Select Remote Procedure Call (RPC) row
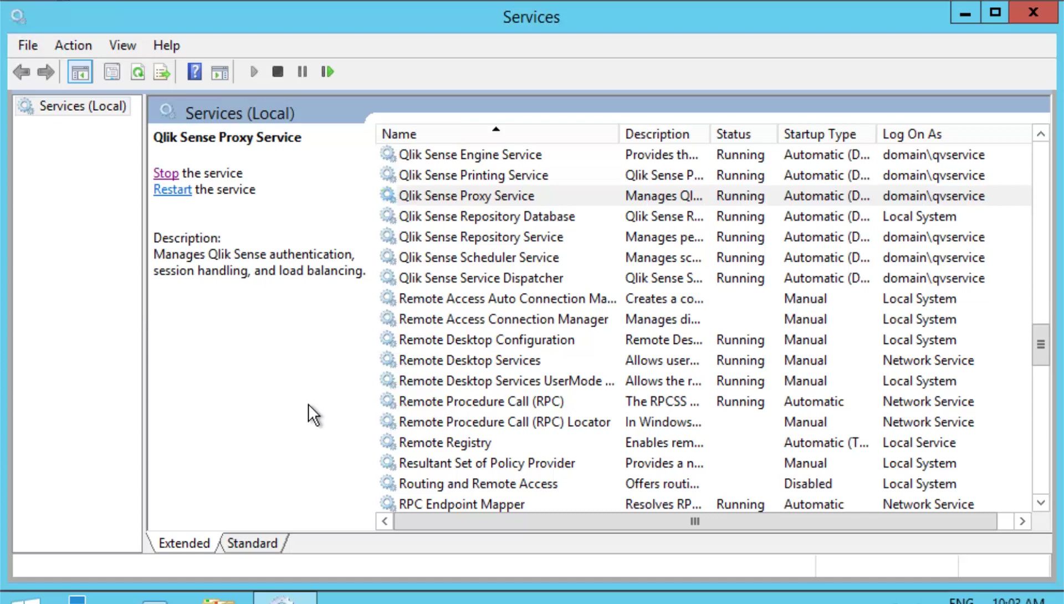This screenshot has width=1064, height=604. tap(704, 401)
